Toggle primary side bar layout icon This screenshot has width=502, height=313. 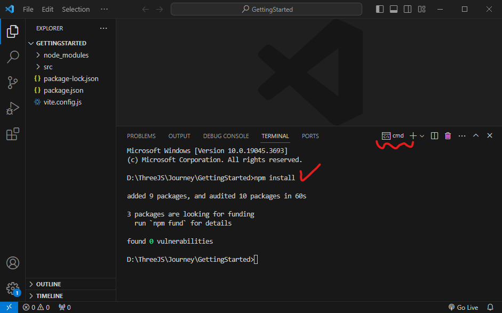(380, 9)
